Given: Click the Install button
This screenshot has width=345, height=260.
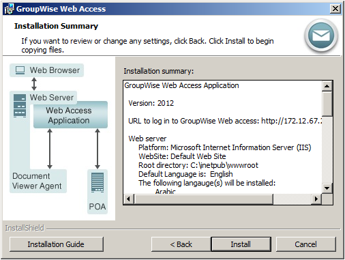Looking at the screenshot, I should [241, 244].
